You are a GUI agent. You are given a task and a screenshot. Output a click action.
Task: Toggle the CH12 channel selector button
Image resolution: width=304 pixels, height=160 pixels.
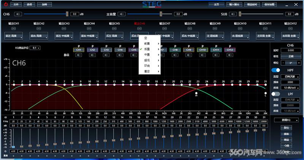230,50
